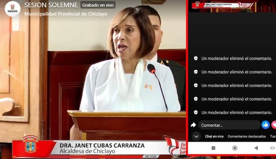Collapse chat using the down chevron button
This screenshot has height=159, width=276.
(x=196, y=136)
